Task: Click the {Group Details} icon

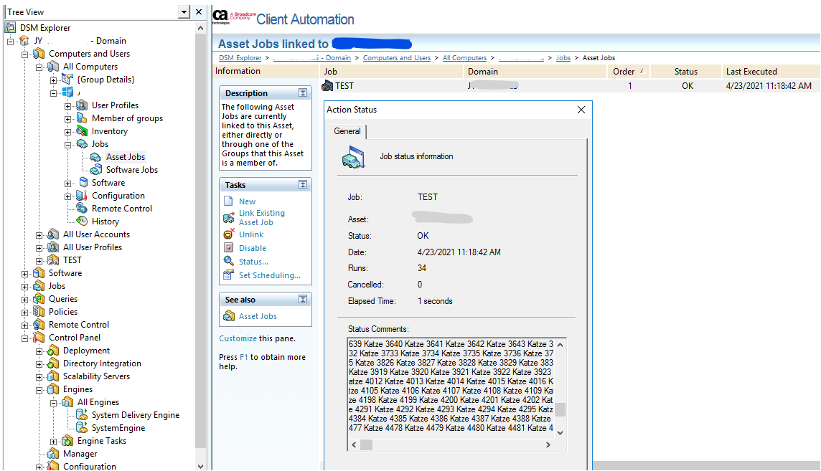Action: 67,79
